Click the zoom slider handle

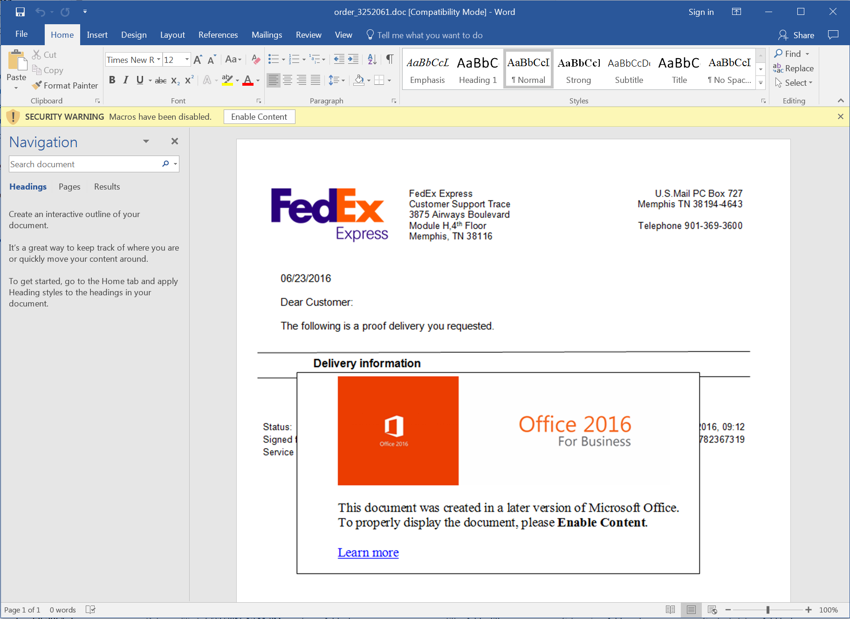pos(768,610)
